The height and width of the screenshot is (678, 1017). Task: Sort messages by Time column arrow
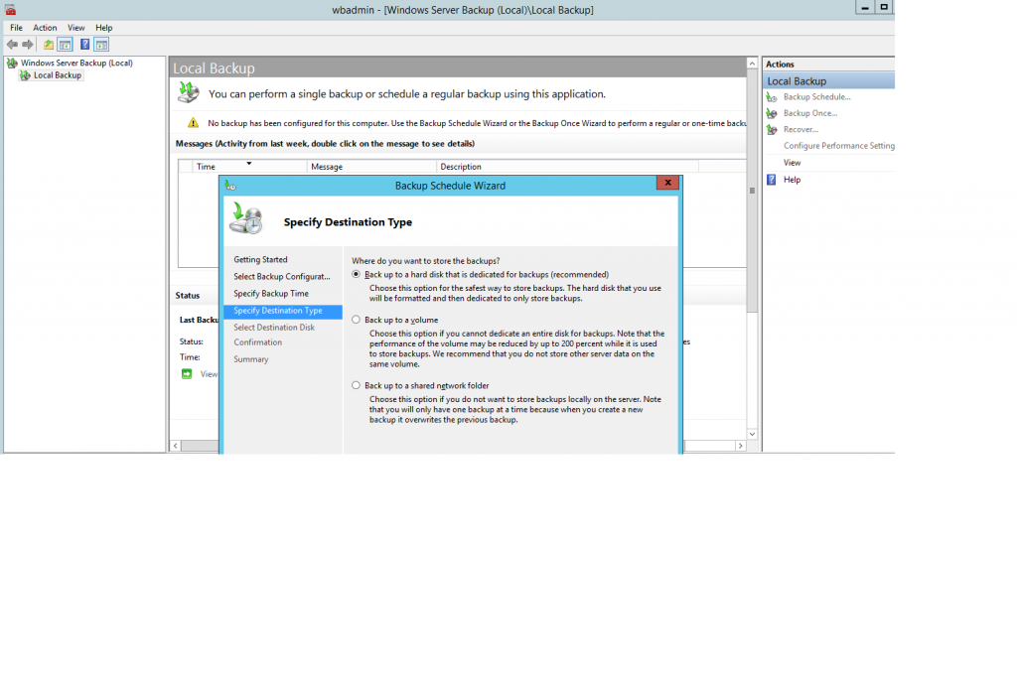click(x=248, y=164)
